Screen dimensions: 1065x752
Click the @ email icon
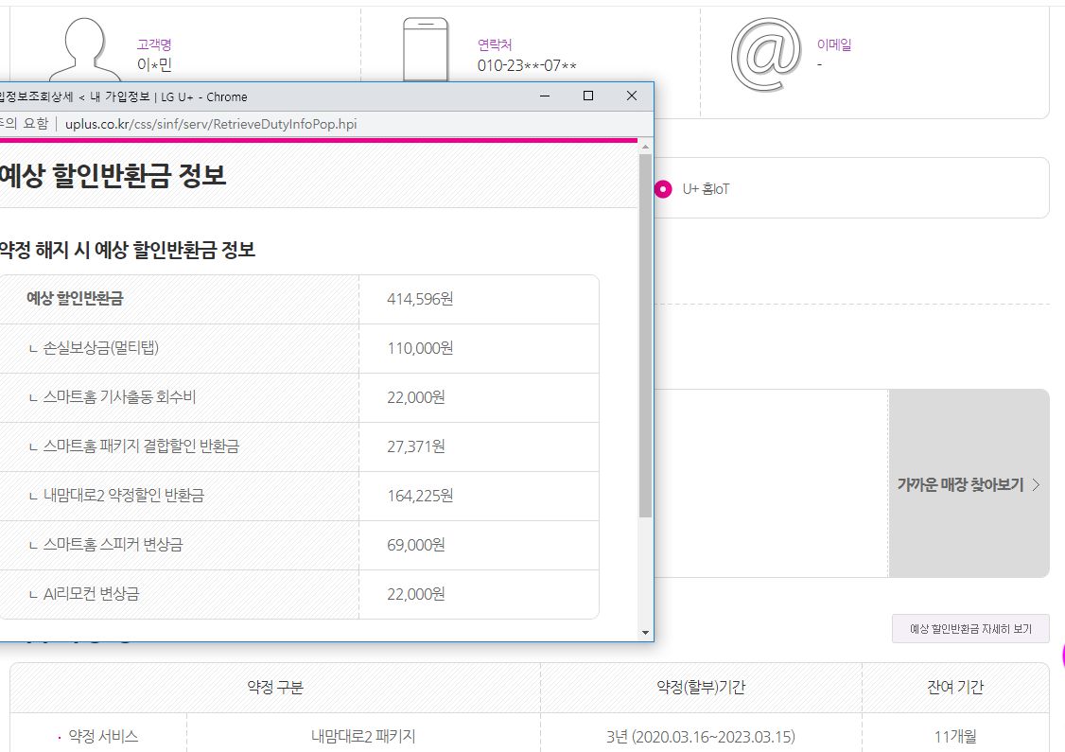click(766, 54)
